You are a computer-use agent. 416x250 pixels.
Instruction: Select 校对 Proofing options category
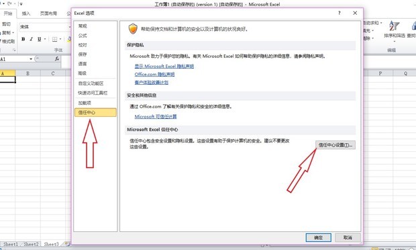click(x=95, y=45)
